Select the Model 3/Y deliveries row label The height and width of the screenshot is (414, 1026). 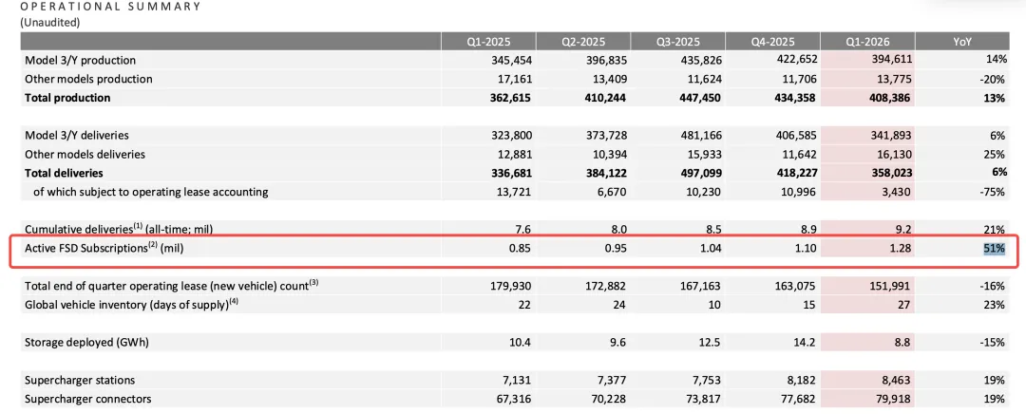point(77,136)
